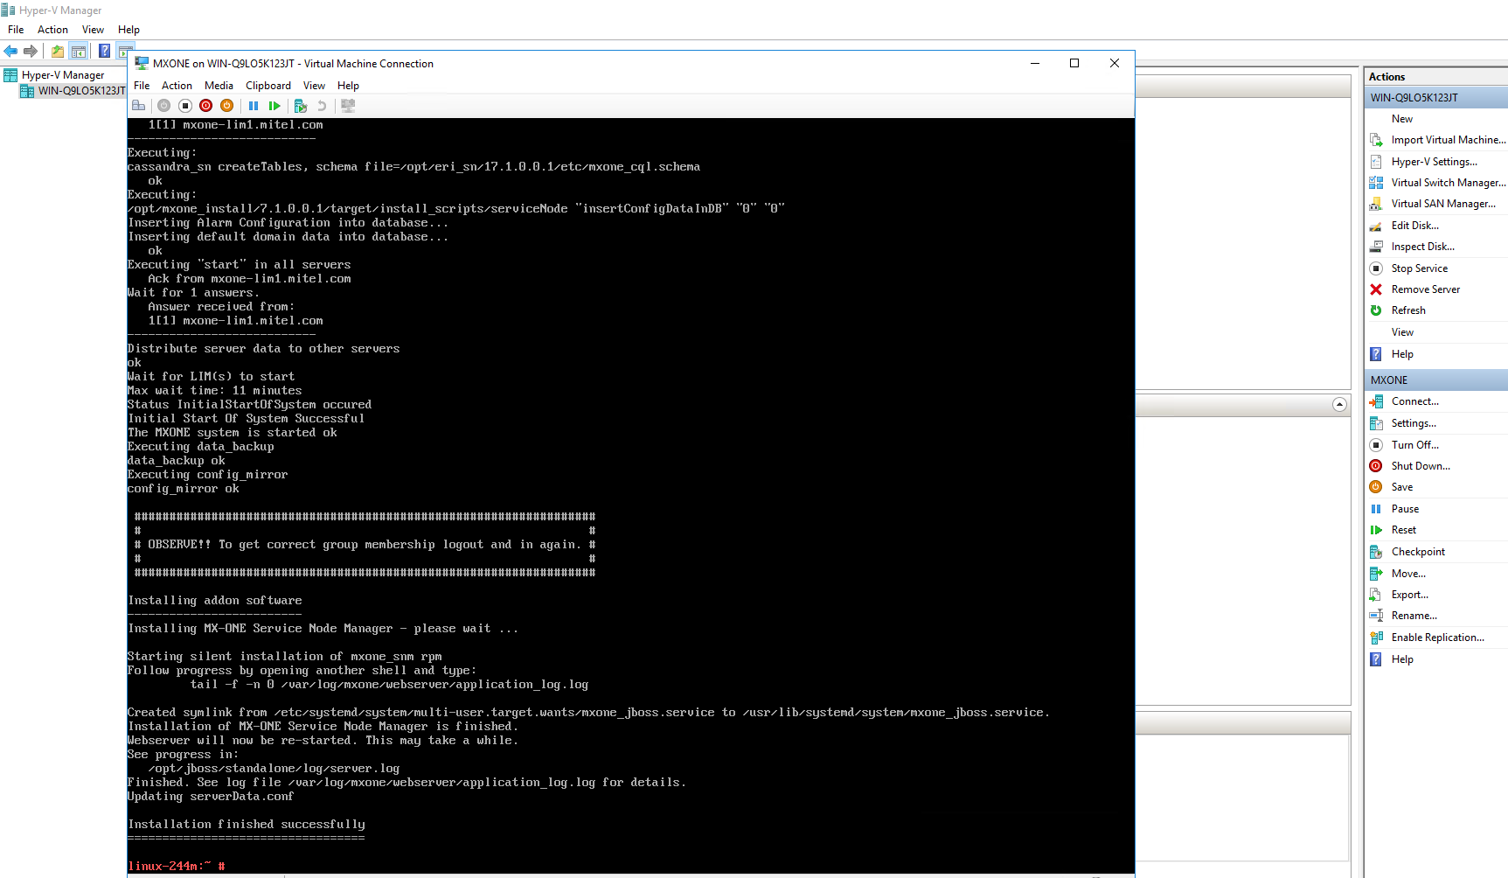The image size is (1508, 878).
Task: Click the Turn Off icon in VM toolbar
Action: pos(185,106)
